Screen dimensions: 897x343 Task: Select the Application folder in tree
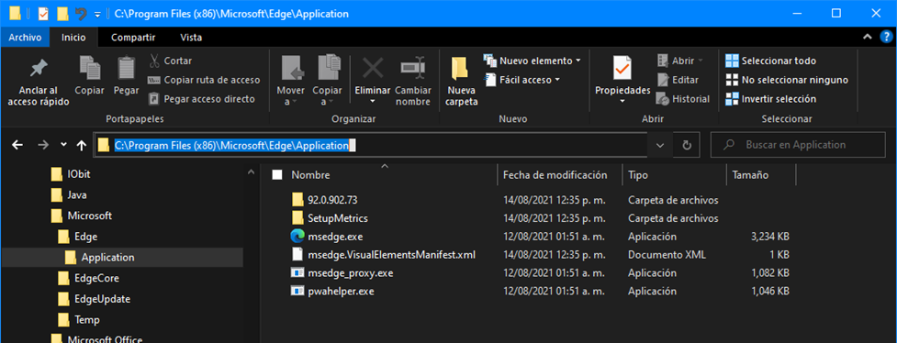[x=107, y=257]
